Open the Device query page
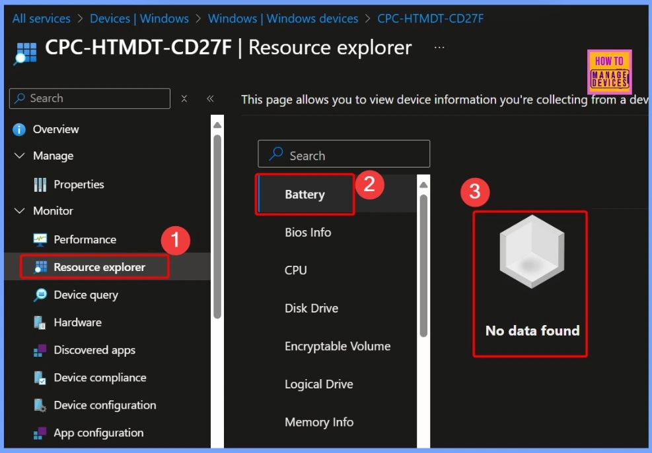Screen dimensions: 652x453 pyautogui.click(x=86, y=295)
